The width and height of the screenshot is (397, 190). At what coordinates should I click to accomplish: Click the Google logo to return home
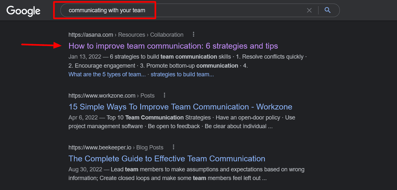click(x=23, y=11)
